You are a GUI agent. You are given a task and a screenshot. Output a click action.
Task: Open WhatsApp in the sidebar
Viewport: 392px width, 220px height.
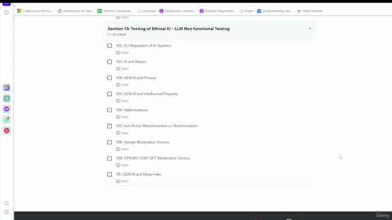point(7,120)
